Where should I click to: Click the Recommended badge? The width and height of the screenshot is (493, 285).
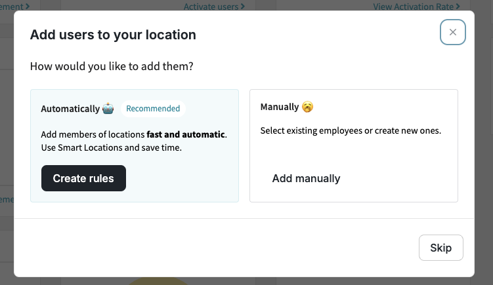[153, 109]
